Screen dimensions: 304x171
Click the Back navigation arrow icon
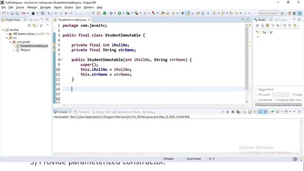click(x=237, y=13)
